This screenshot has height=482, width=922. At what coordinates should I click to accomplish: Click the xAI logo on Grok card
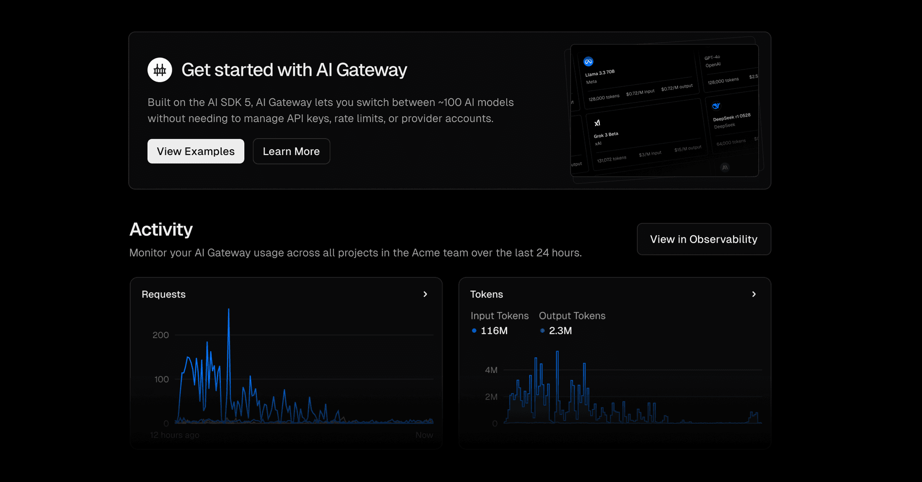coord(597,123)
